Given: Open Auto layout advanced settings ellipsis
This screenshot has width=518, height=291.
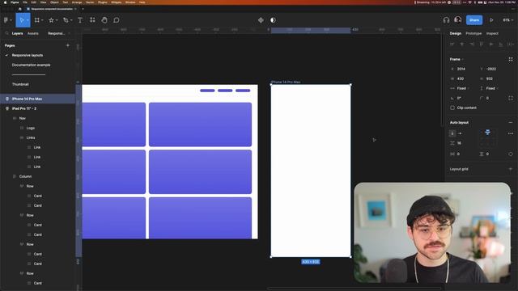Looking at the screenshot, I should (511, 133).
